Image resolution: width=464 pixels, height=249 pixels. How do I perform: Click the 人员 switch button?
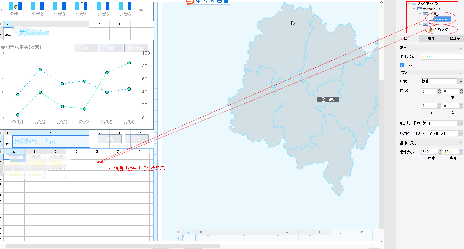tap(136, 139)
